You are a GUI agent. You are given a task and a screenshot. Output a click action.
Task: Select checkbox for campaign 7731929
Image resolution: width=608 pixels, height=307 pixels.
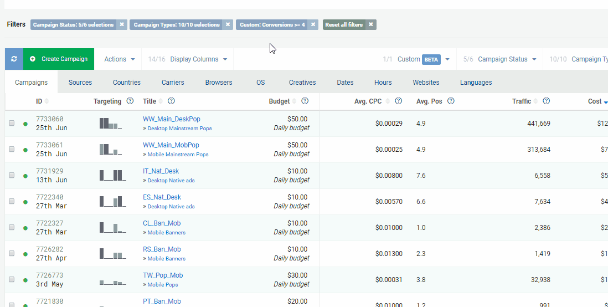12,175
